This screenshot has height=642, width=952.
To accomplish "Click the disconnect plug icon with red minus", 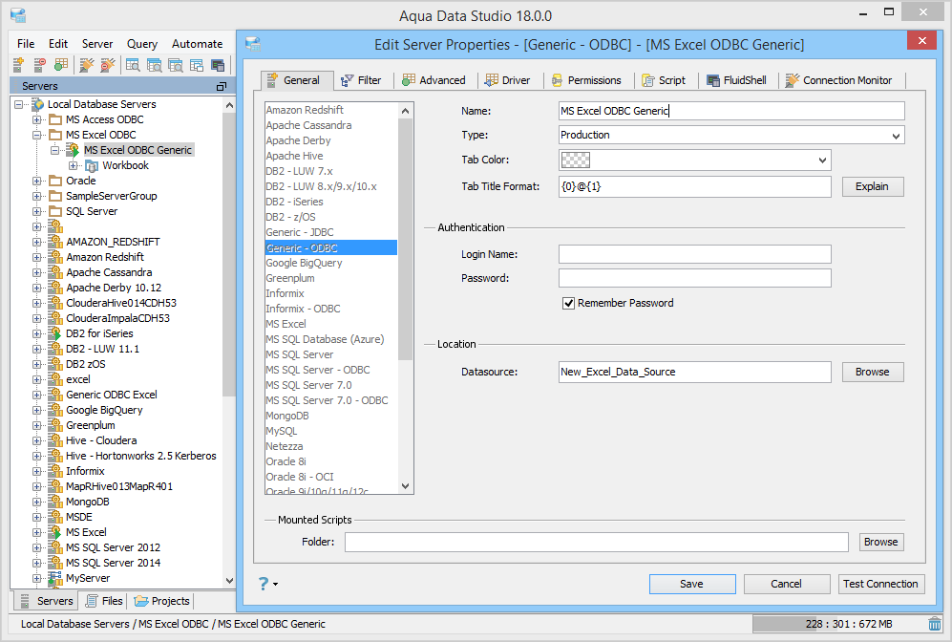I will [x=108, y=64].
